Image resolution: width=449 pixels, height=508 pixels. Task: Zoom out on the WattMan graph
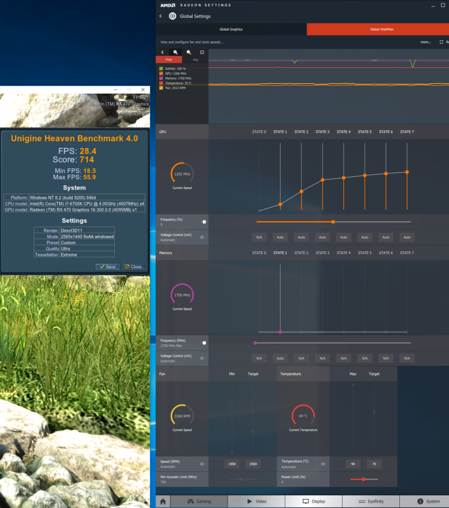pos(189,52)
